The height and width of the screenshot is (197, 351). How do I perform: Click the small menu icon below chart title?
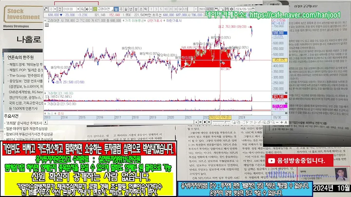(x=47, y=25)
